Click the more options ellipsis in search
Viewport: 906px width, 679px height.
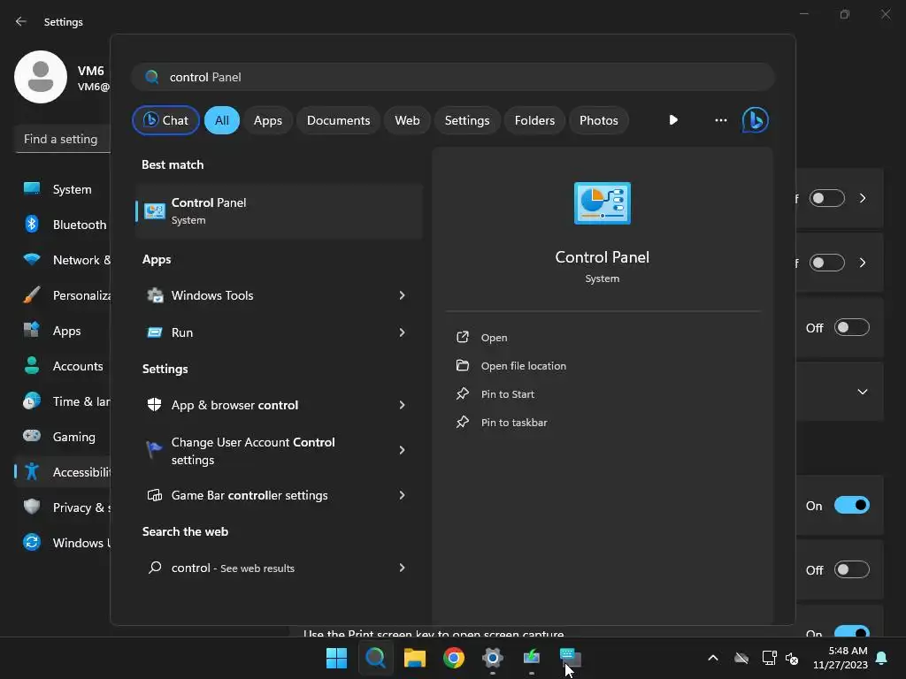[720, 120]
